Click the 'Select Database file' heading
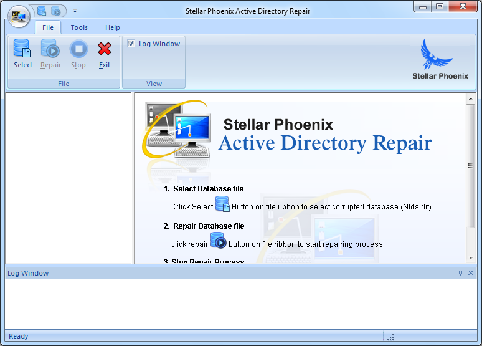This screenshot has height=346, width=482. [x=209, y=189]
